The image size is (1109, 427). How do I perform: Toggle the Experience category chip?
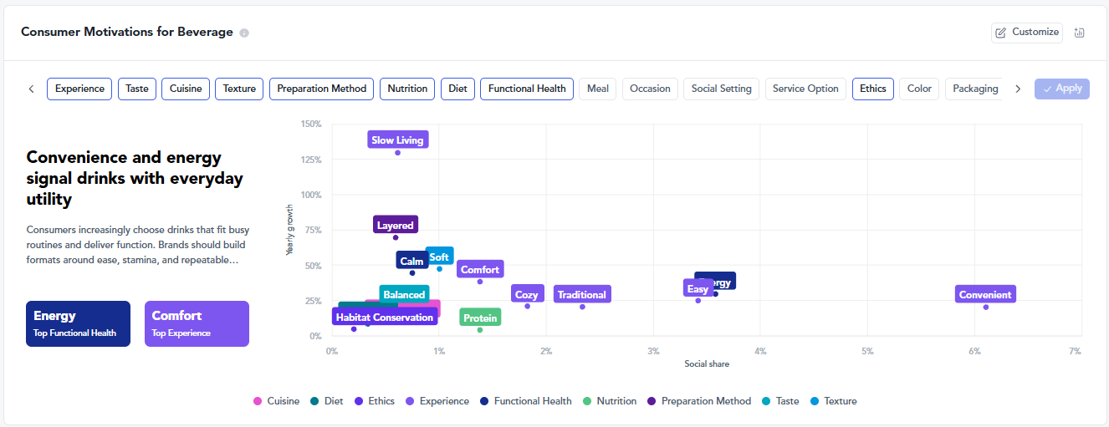(x=79, y=89)
